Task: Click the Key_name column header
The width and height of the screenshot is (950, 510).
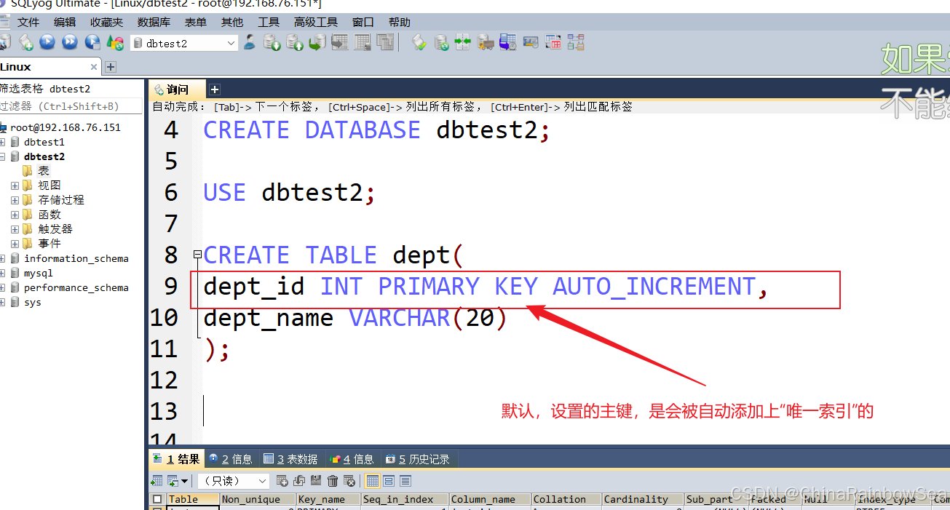Action: (x=328, y=499)
